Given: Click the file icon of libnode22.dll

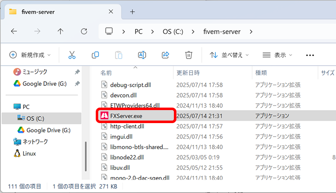Looking at the screenshot, I should [x=104, y=157].
